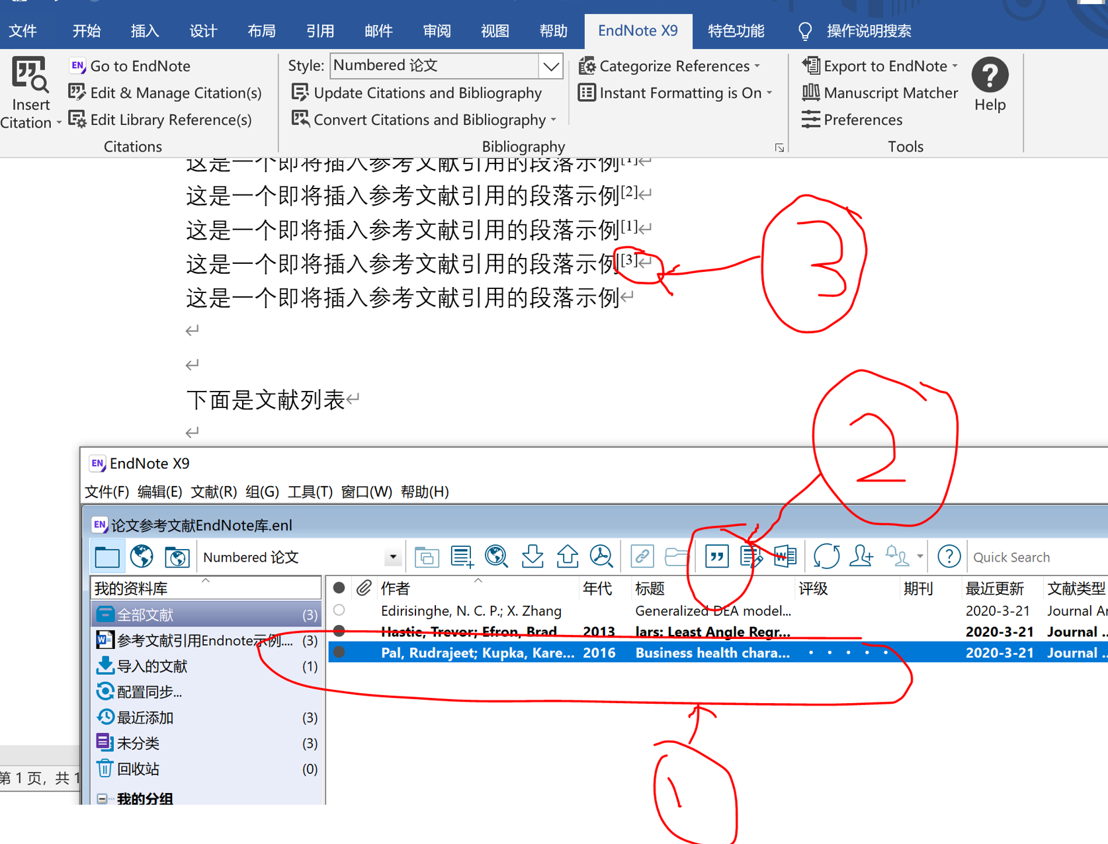
Task: Click Edit Library Reference(s)
Action: coord(161,120)
